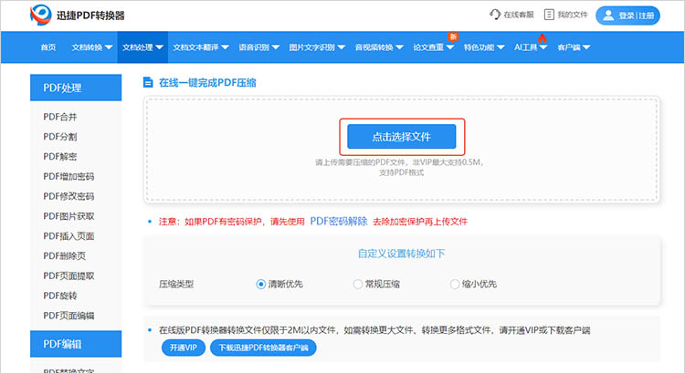Image resolution: width=685 pixels, height=374 pixels.
Task: Click the 我的文件 document icon
Action: pos(549,15)
